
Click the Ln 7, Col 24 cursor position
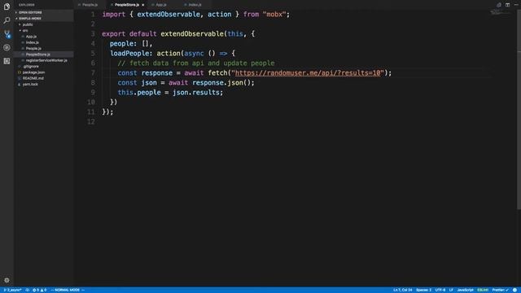click(402, 290)
